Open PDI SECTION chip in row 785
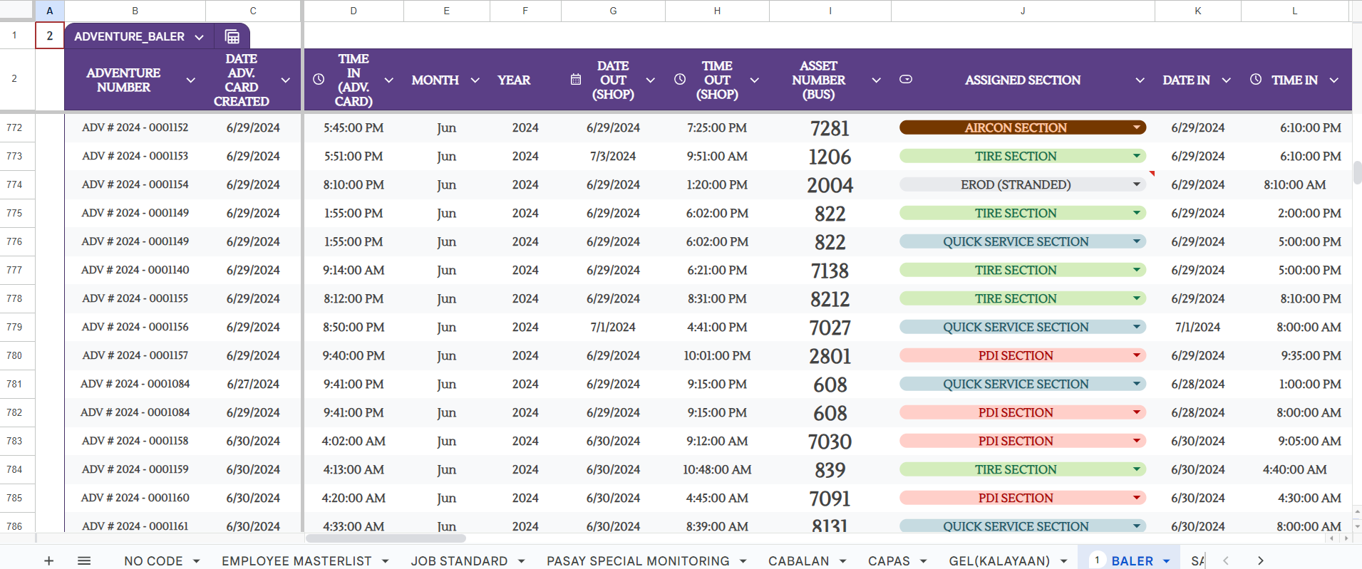Viewport: 1362px width, 569px height. tap(1022, 498)
